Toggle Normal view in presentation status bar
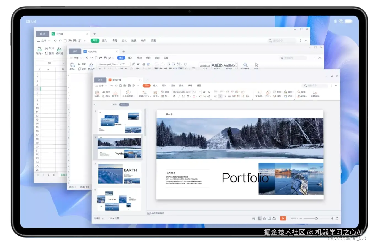370x243 pixels. 260,218
